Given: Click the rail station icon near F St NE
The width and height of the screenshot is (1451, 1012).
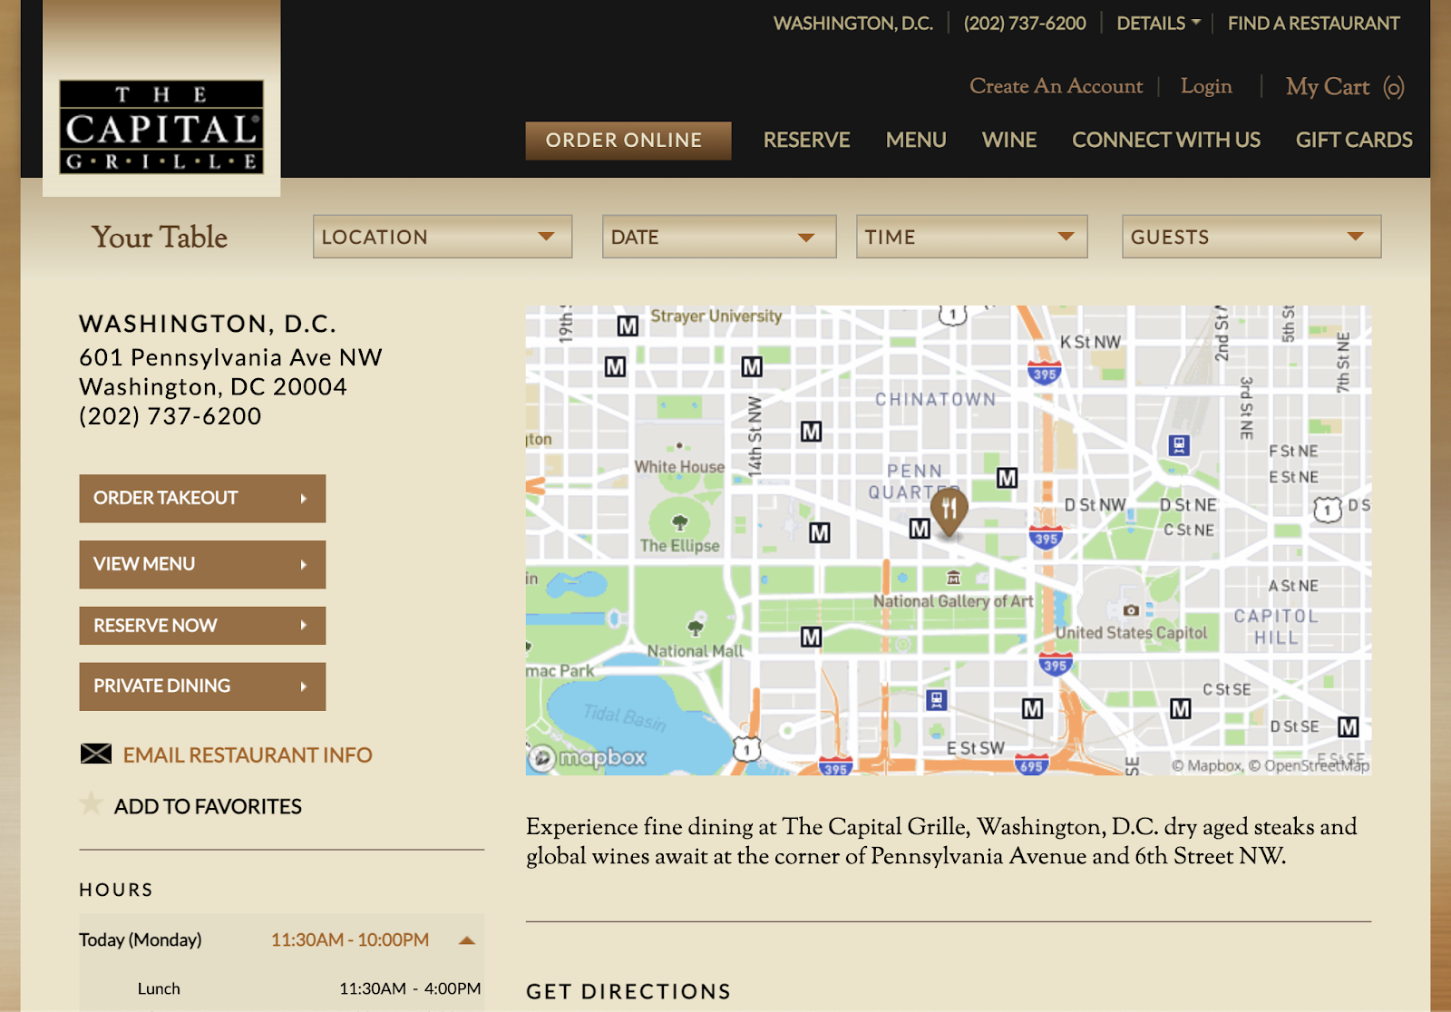Looking at the screenshot, I should tap(1178, 445).
